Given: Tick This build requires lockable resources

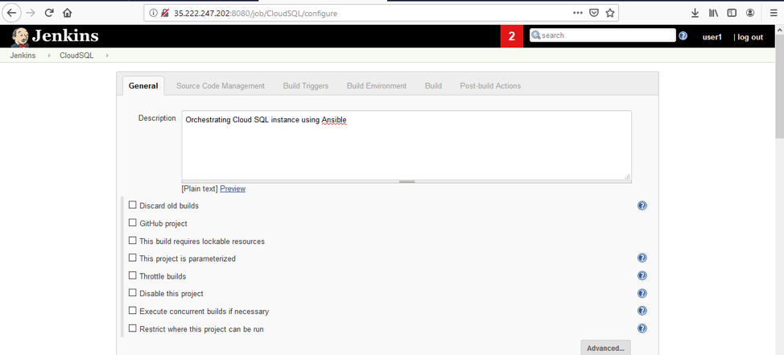Looking at the screenshot, I should tap(133, 241).
